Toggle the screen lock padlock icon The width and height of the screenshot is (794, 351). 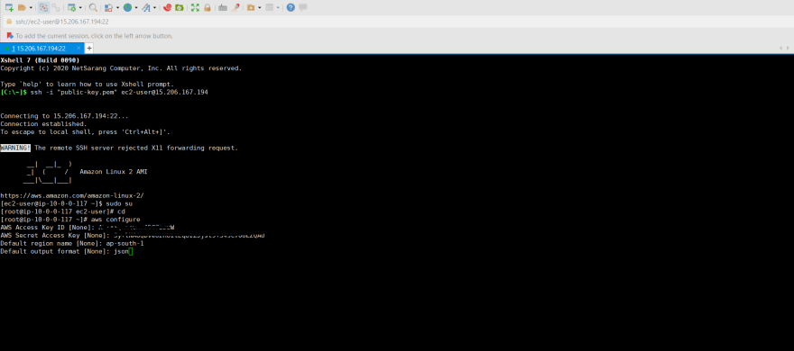click(x=208, y=7)
